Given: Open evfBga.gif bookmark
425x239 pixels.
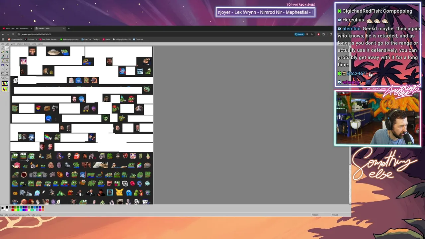Looking at the screenshot, I should tap(122, 39).
